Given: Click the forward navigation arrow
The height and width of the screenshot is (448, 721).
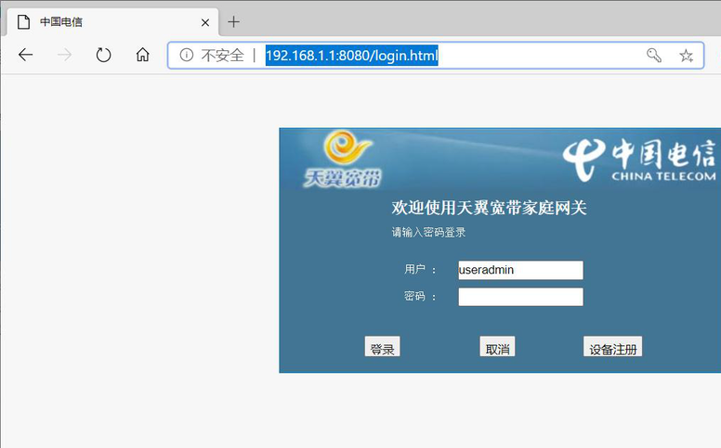Looking at the screenshot, I should click(x=64, y=56).
